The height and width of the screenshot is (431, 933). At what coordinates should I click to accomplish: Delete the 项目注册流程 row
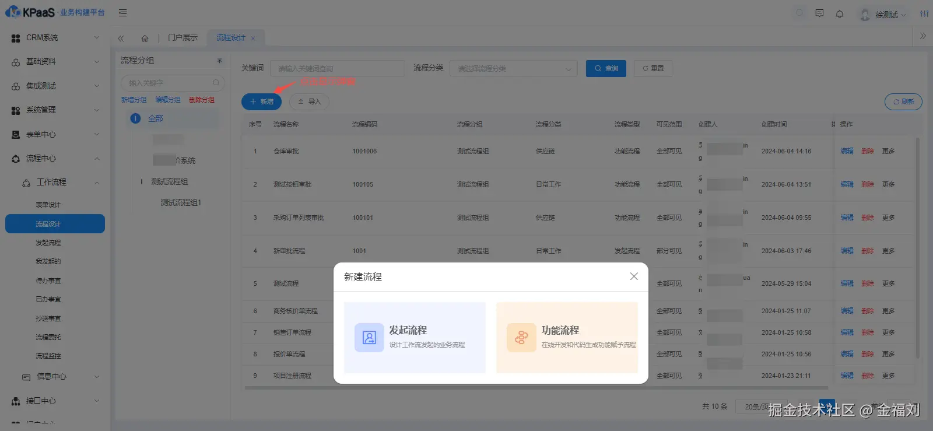868,376
